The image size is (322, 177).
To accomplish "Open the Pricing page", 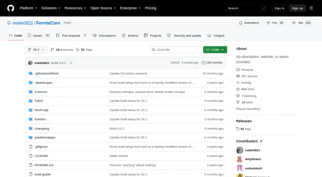I will tap(151, 8).
